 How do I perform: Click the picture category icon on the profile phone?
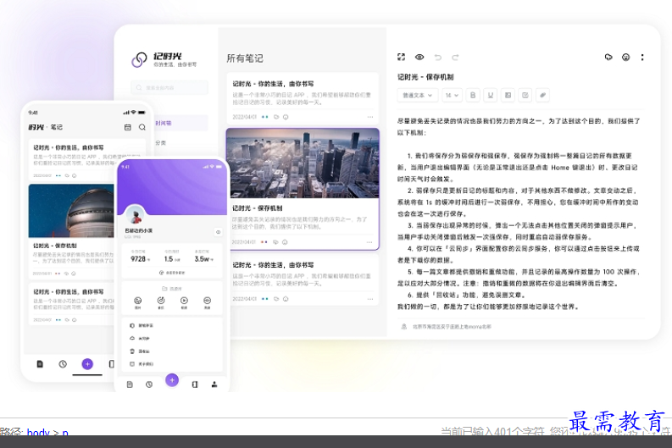(137, 302)
